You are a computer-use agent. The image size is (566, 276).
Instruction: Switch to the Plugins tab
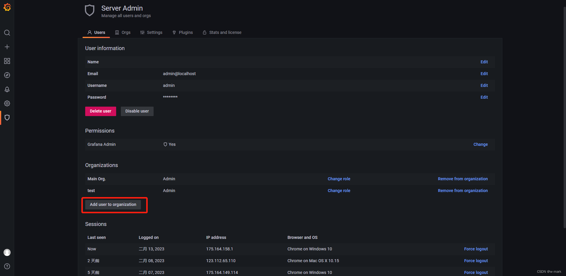point(182,32)
